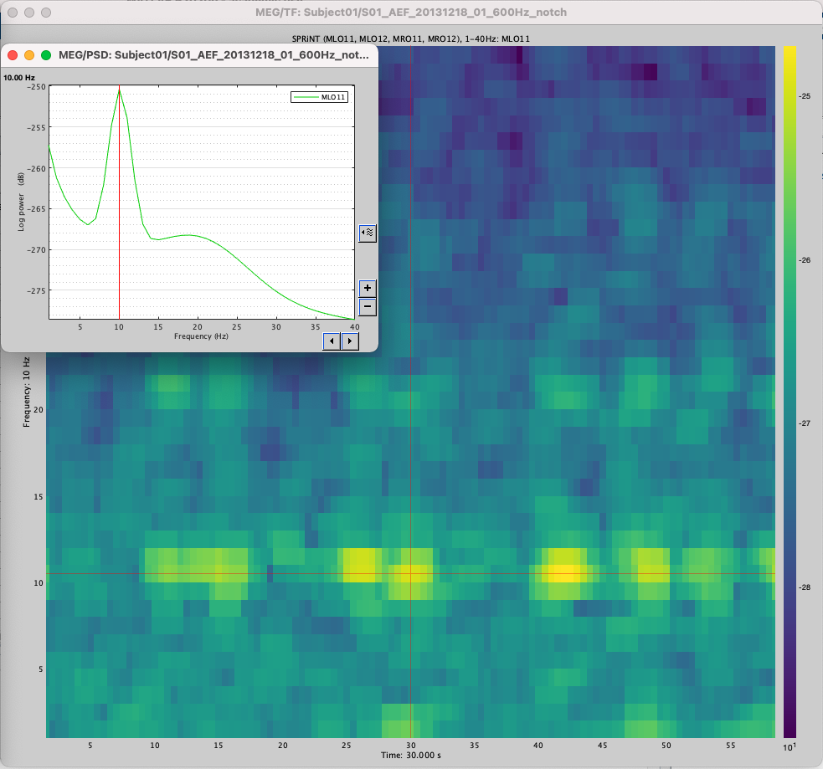Zoom out with the minus button
Image resolution: width=823 pixels, height=769 pixels.
pos(367,307)
